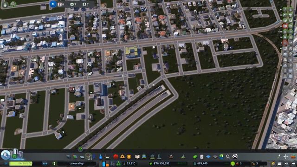Click the blue circle icon in top bar
Viewport: 297px width, 167px height.
coord(53,4)
